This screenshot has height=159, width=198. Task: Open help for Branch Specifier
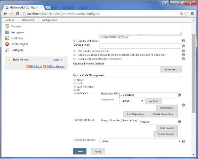click(180, 122)
